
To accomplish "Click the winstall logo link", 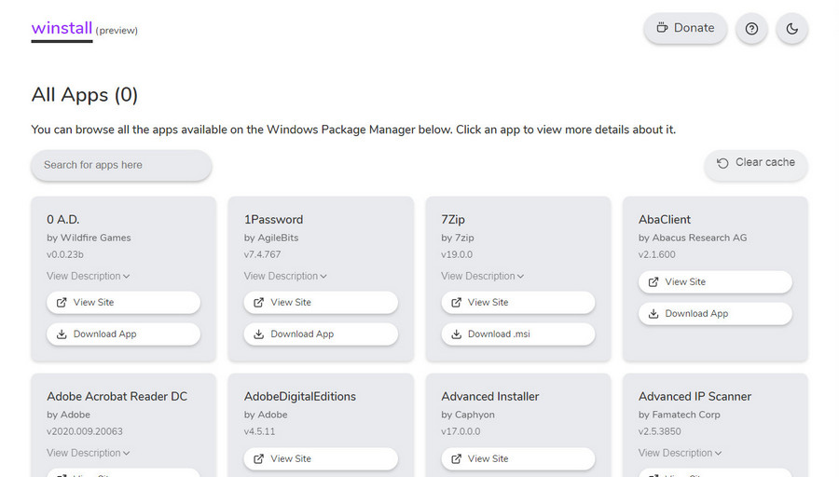I will tap(62, 28).
